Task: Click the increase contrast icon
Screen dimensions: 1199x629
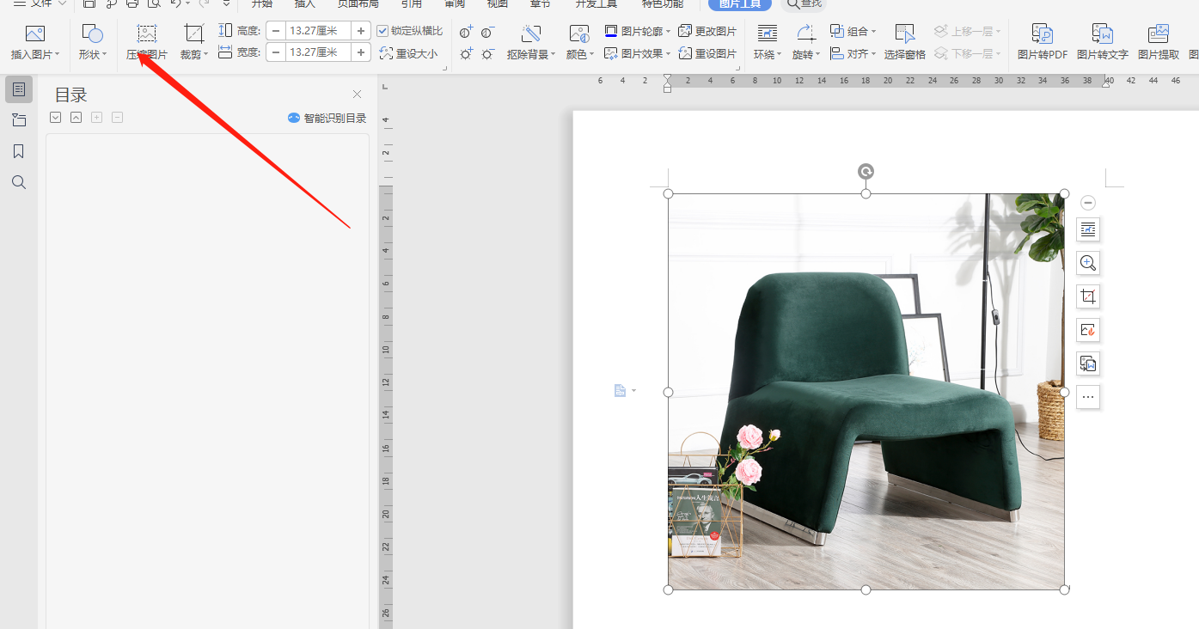Action: pos(466,32)
